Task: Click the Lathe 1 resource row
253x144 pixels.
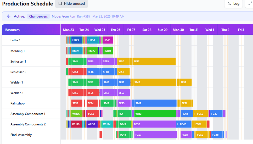Action: click(x=31, y=40)
